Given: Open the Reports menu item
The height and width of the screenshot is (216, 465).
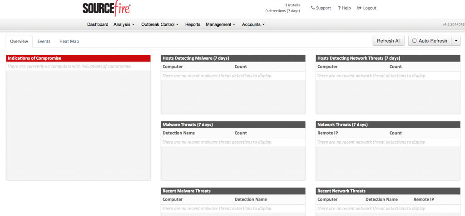Looking at the screenshot, I should pos(193,24).
